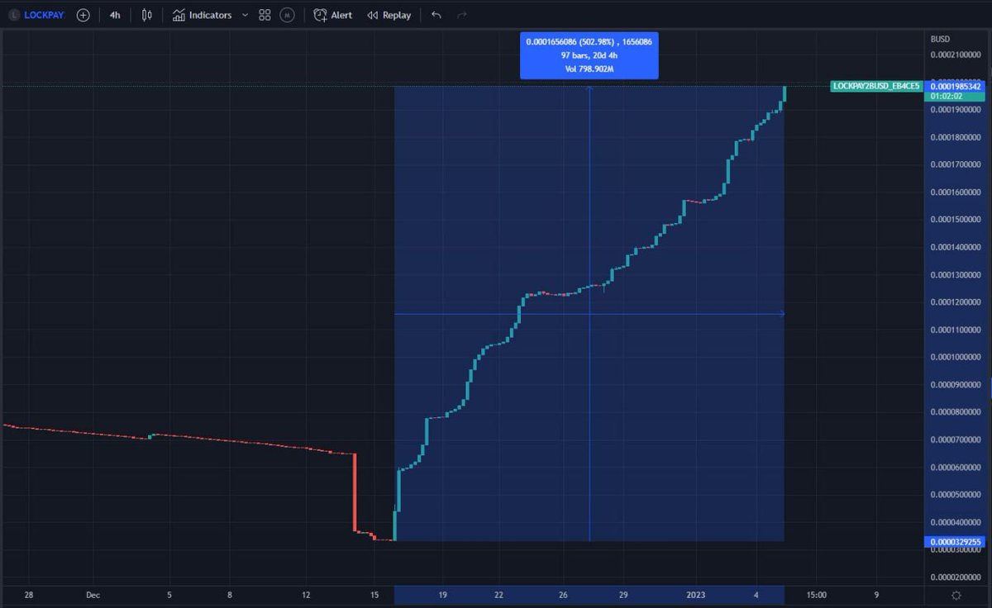Open the LOCKPAY symbol search
Image resolution: width=992 pixels, height=608 pixels.
click(x=44, y=15)
